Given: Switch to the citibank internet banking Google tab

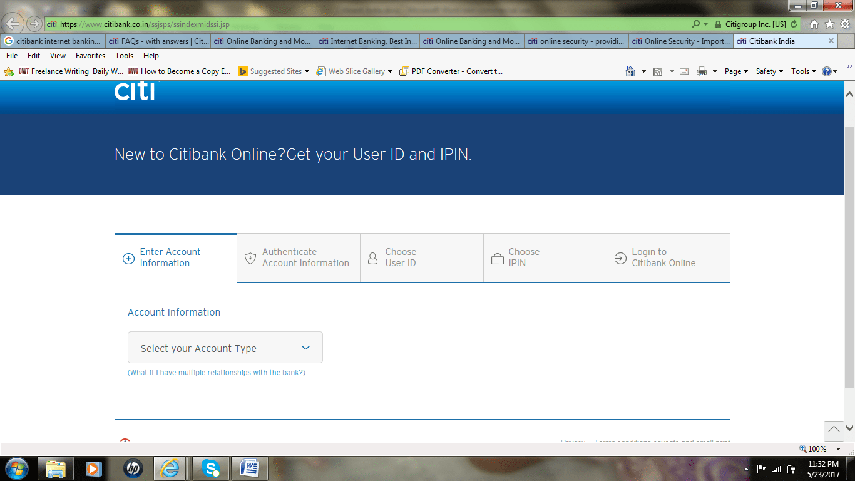Looking at the screenshot, I should pos(53,41).
